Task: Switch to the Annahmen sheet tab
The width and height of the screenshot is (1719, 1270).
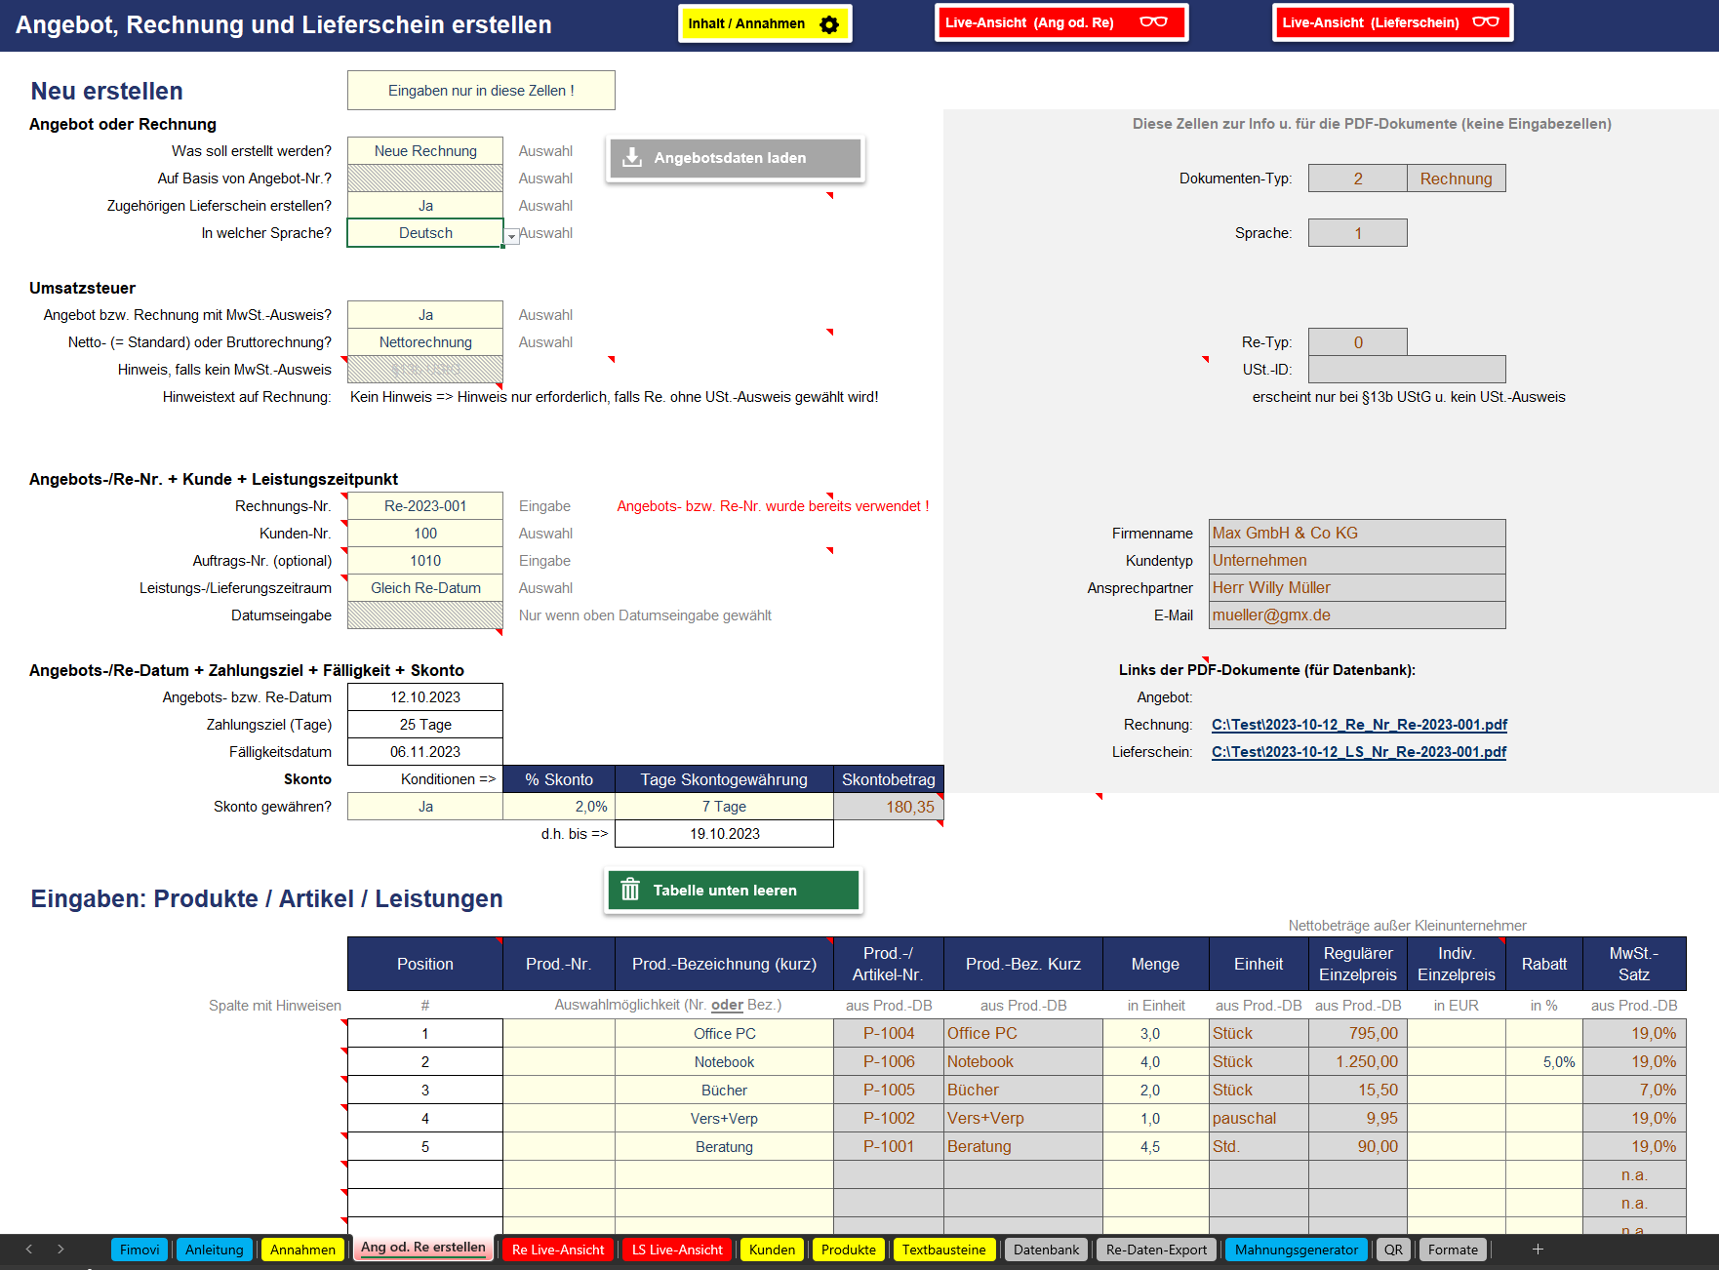Action: (x=303, y=1250)
